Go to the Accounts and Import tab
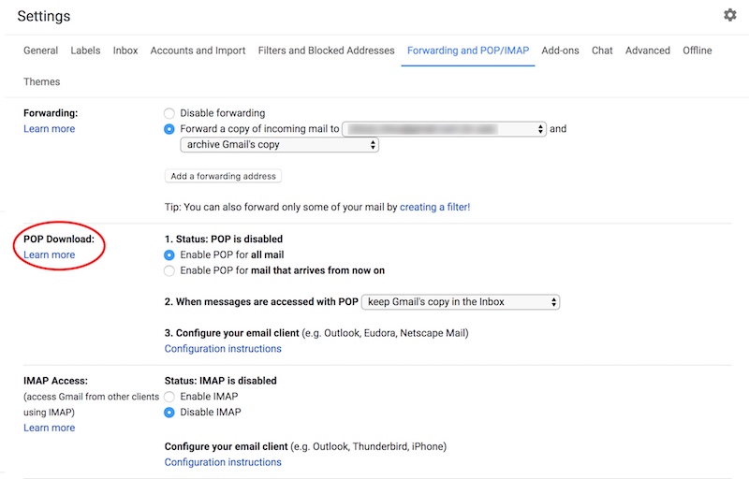Screen dimensions: 749x479 pos(198,51)
